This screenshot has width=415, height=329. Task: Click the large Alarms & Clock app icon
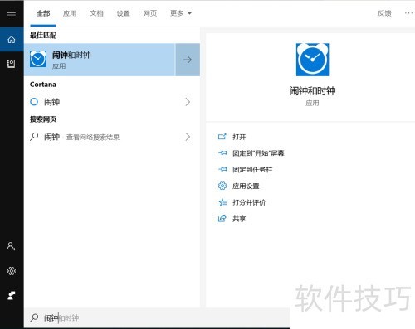coord(312,60)
